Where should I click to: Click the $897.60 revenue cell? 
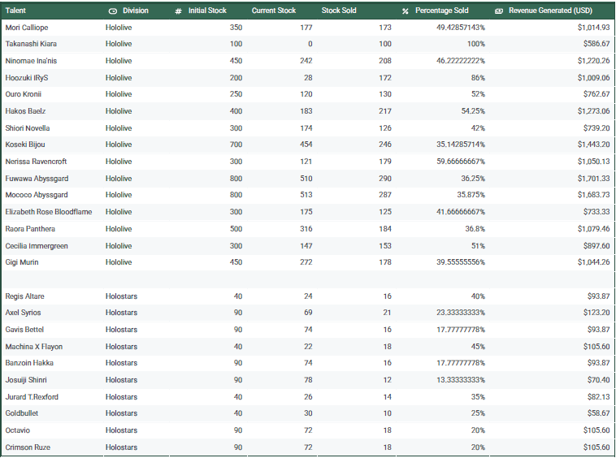pyautogui.click(x=596, y=246)
